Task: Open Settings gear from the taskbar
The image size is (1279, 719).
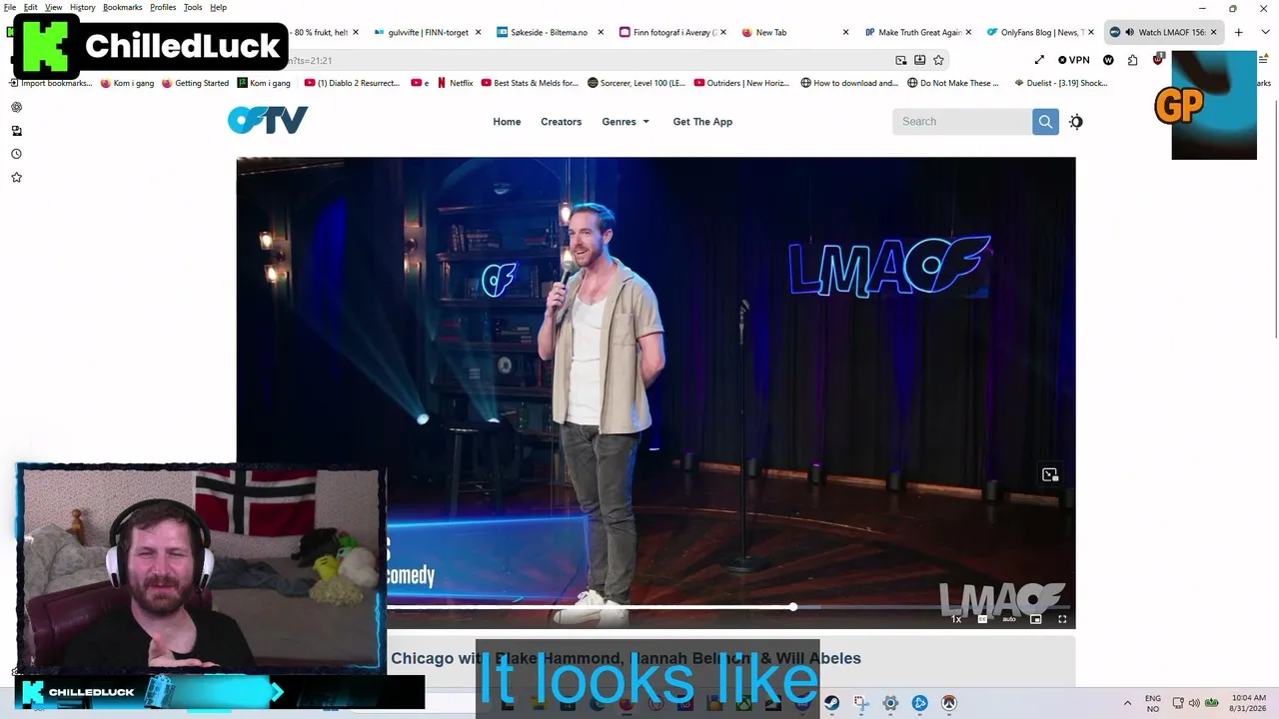Action: click(890, 703)
